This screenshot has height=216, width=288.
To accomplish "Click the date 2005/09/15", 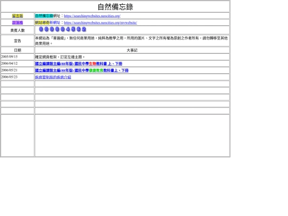I will [10, 57].
